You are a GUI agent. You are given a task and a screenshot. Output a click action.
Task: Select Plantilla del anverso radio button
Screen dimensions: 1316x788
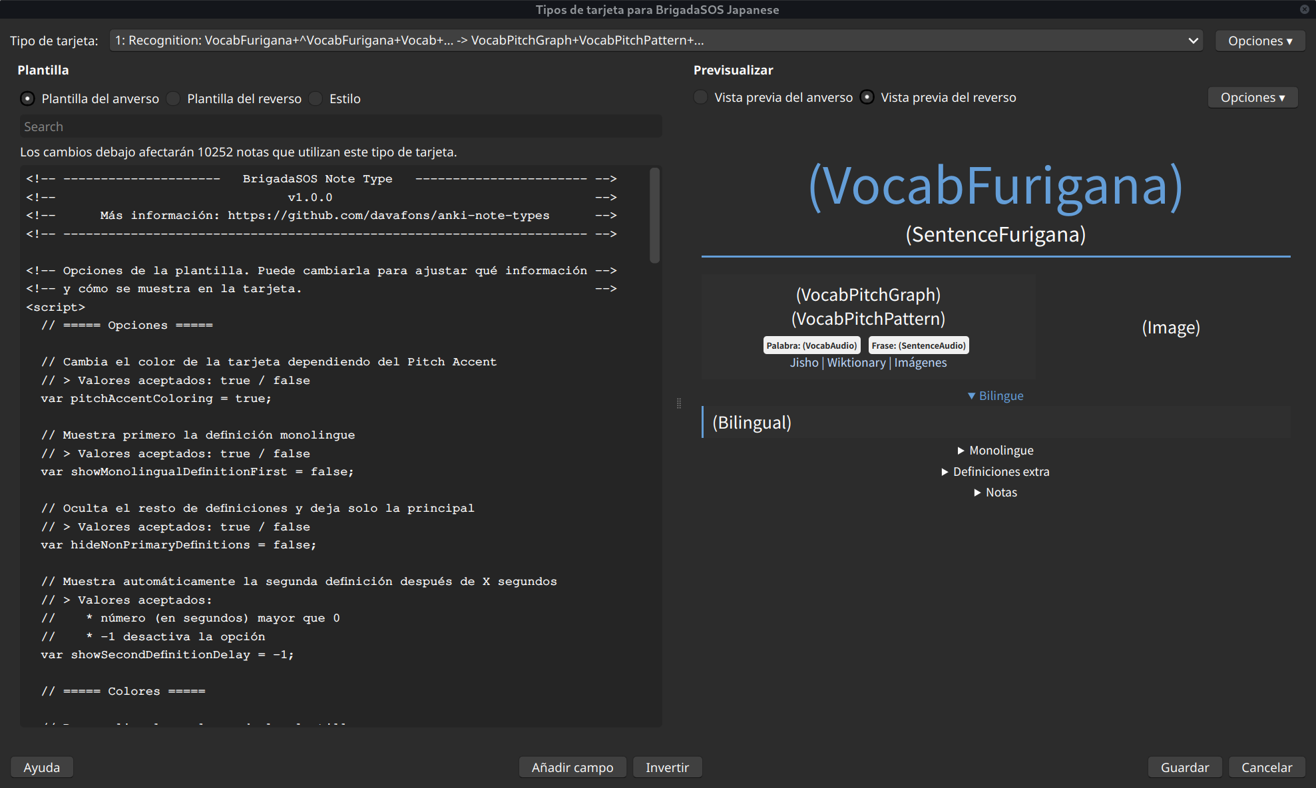(27, 98)
